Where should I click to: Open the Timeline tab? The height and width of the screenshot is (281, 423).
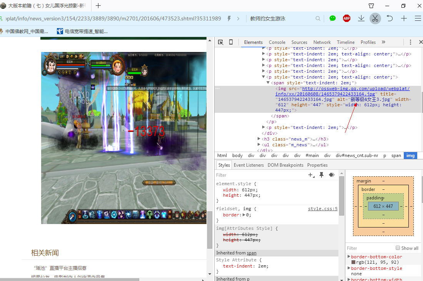click(346, 42)
